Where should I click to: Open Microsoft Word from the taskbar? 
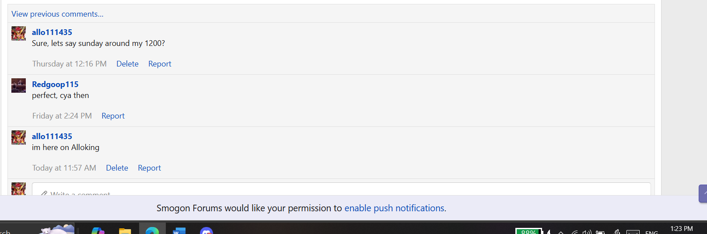tap(179, 231)
